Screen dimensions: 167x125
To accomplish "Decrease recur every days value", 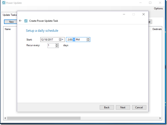I will pos(57,46).
